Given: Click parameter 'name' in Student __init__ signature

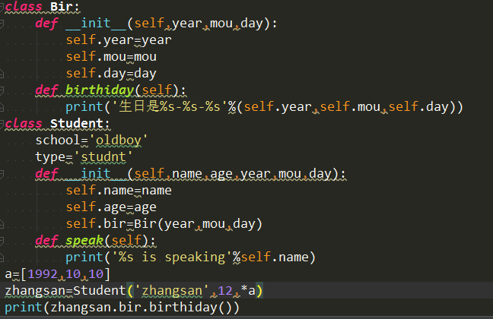Looking at the screenshot, I should [x=187, y=174].
